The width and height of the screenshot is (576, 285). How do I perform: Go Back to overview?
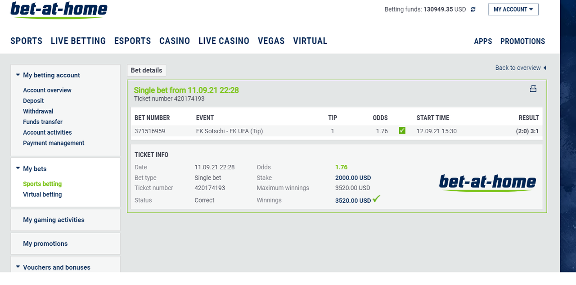click(x=521, y=68)
